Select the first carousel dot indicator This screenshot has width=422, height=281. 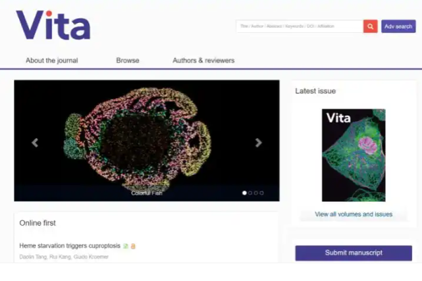[x=244, y=193]
